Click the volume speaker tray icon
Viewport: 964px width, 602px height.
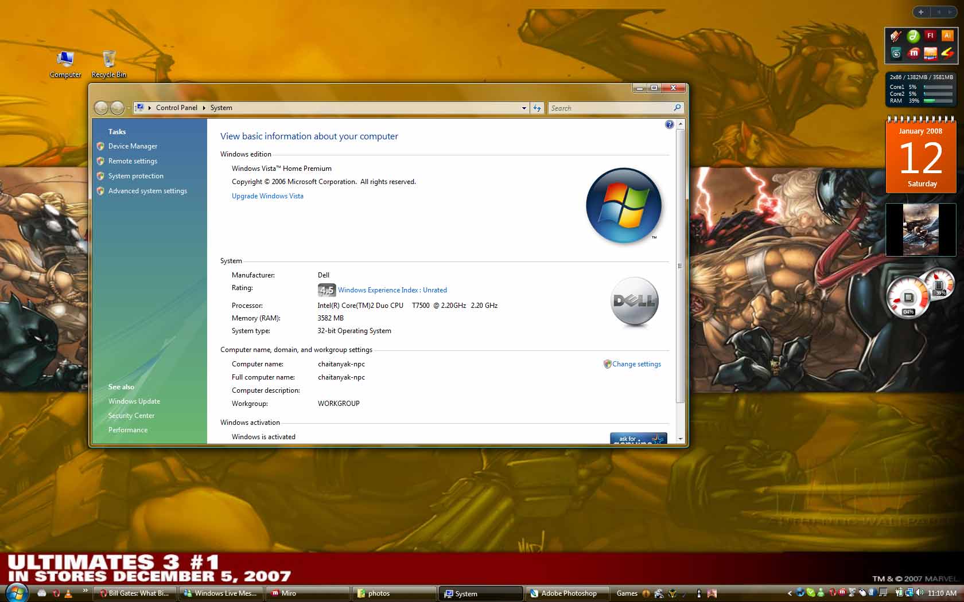coord(920,593)
